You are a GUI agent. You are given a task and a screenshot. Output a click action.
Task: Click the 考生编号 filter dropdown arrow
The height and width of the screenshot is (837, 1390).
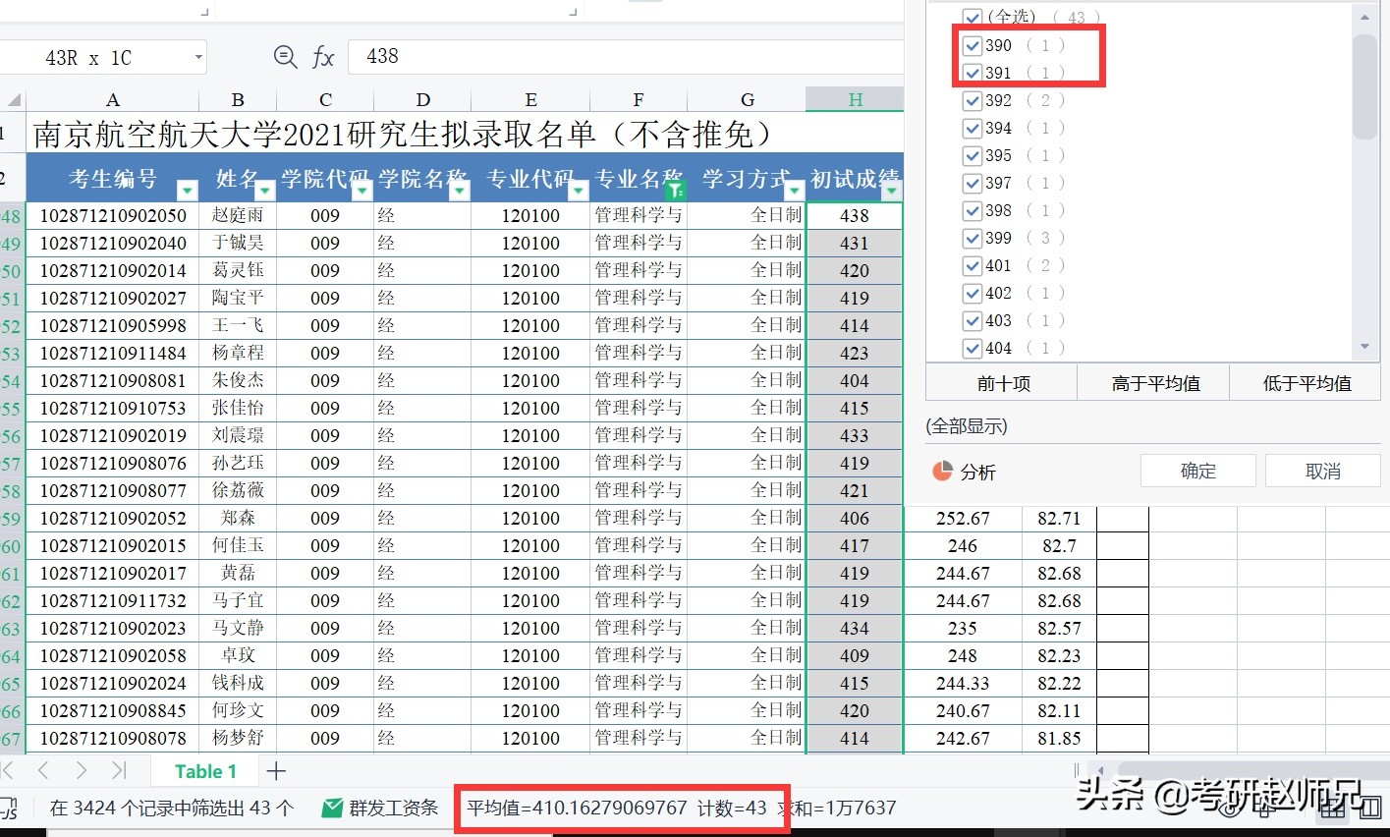[187, 191]
